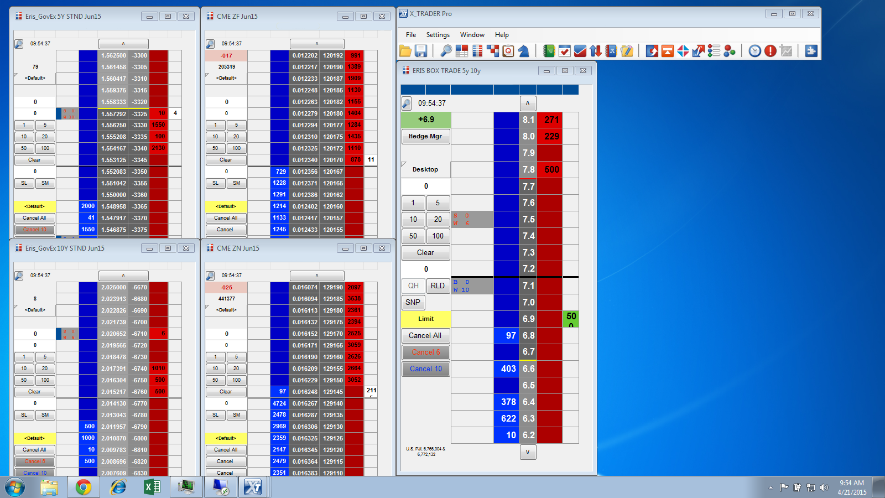
Task: Click red ask cell 500 at price 7.8
Action: click(x=549, y=170)
